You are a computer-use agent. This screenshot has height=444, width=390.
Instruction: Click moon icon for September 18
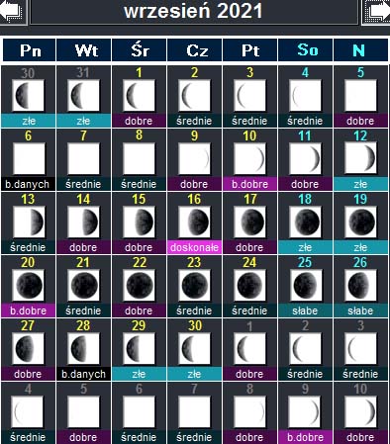[305, 222]
